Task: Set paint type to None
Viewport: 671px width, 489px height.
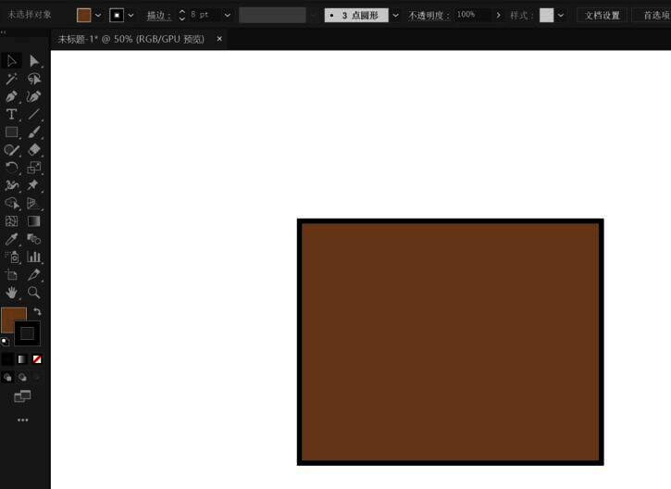Action: (x=37, y=358)
